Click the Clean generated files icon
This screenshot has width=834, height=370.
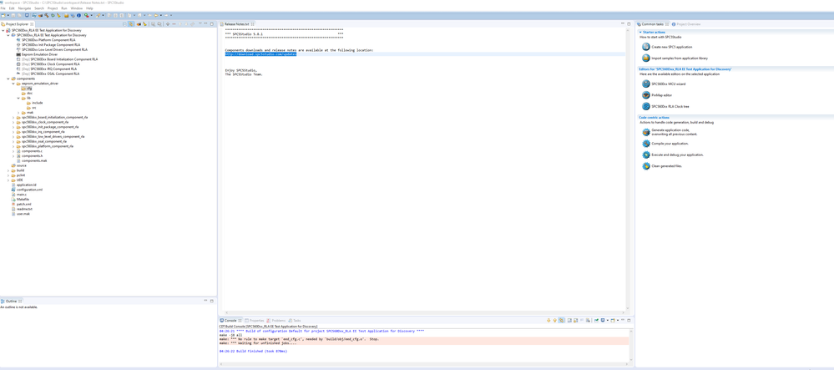[x=645, y=166]
